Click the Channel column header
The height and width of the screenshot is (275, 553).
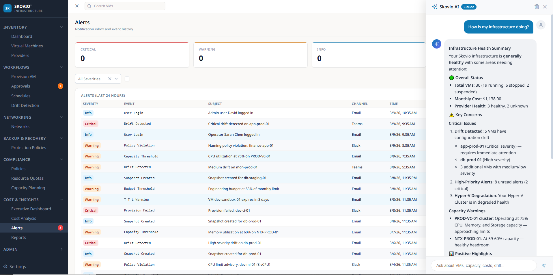point(360,104)
